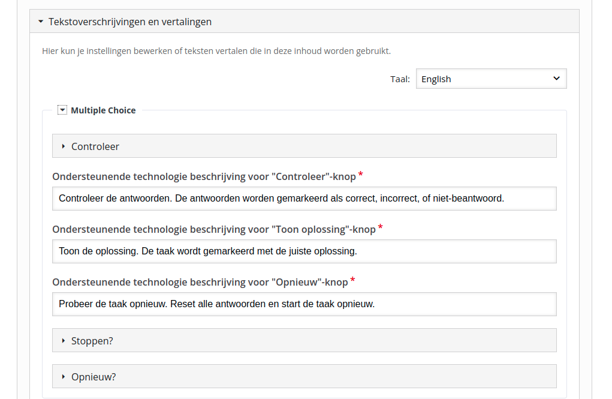612x399 pixels.
Task: Collapse the Multiple Choice group toggle icon
Action: point(62,110)
